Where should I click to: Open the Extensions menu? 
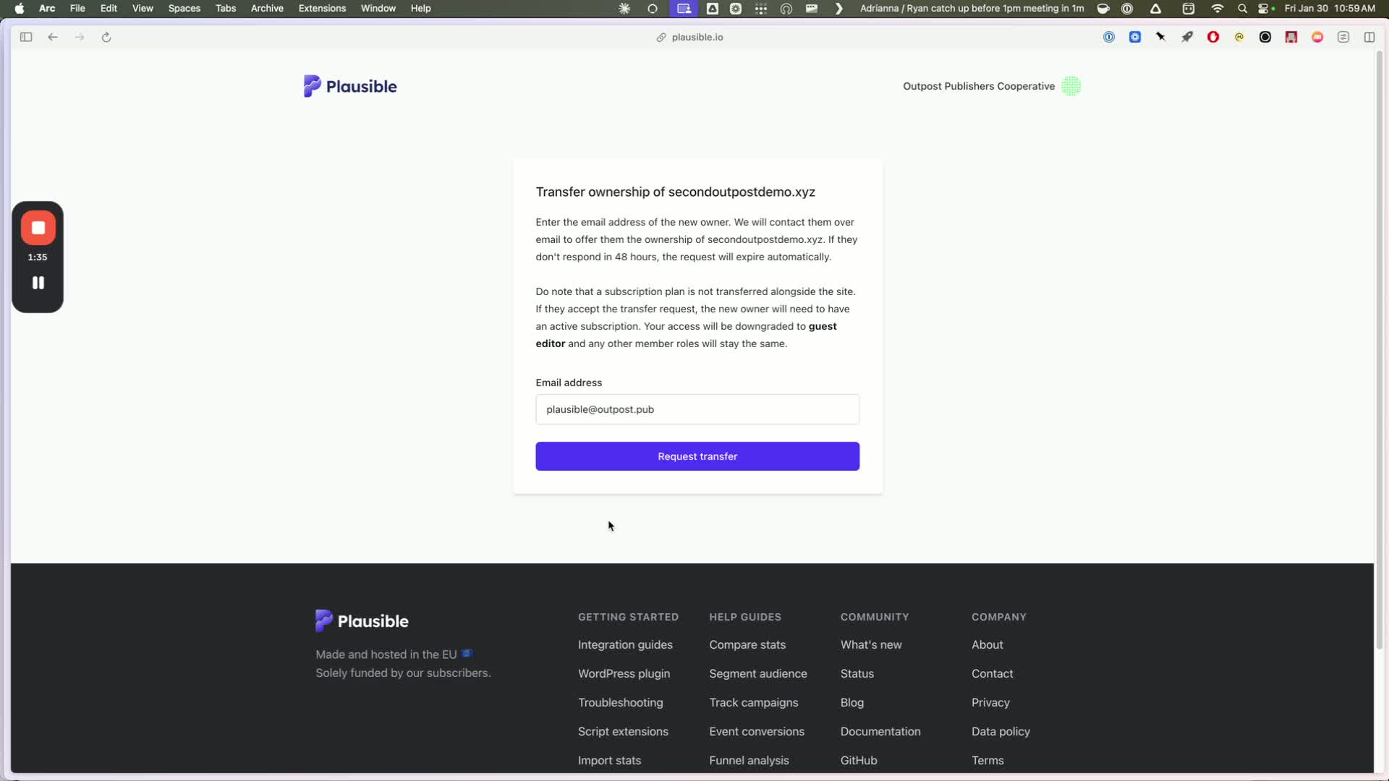click(x=322, y=9)
